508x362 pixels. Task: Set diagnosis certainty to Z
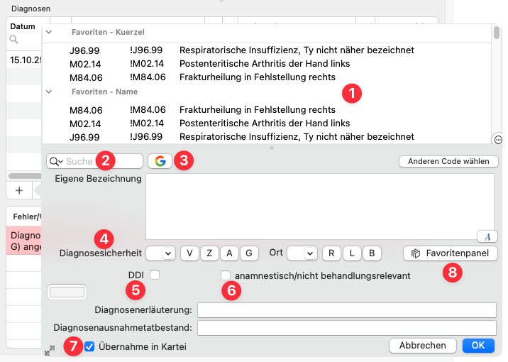click(209, 253)
